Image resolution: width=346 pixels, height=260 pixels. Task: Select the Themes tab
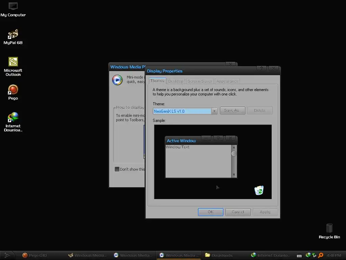157,81
